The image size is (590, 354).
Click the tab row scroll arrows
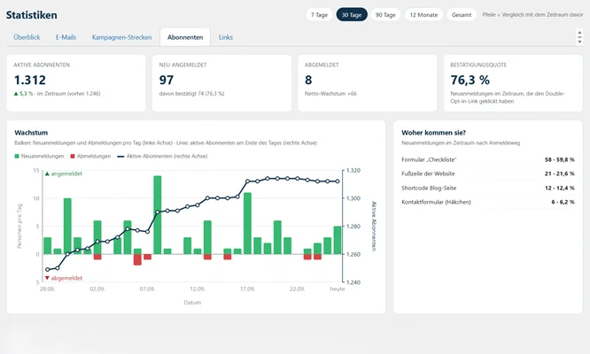(579, 37)
